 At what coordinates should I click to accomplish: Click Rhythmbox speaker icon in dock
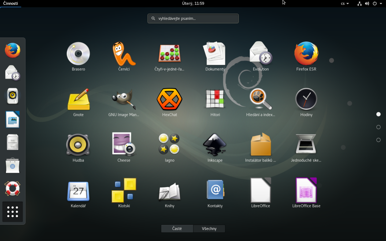pyautogui.click(x=13, y=96)
